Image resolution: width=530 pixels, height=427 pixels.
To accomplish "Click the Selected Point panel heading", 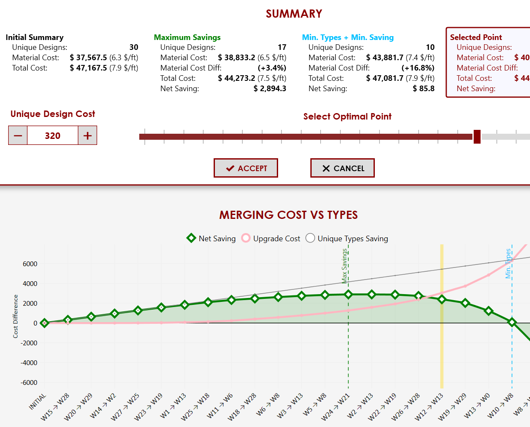I will [x=476, y=37].
